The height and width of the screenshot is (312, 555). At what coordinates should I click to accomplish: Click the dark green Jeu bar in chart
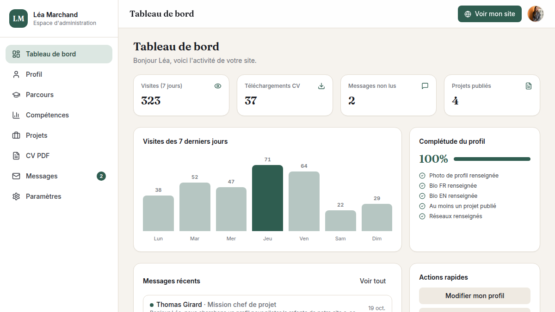(267, 198)
